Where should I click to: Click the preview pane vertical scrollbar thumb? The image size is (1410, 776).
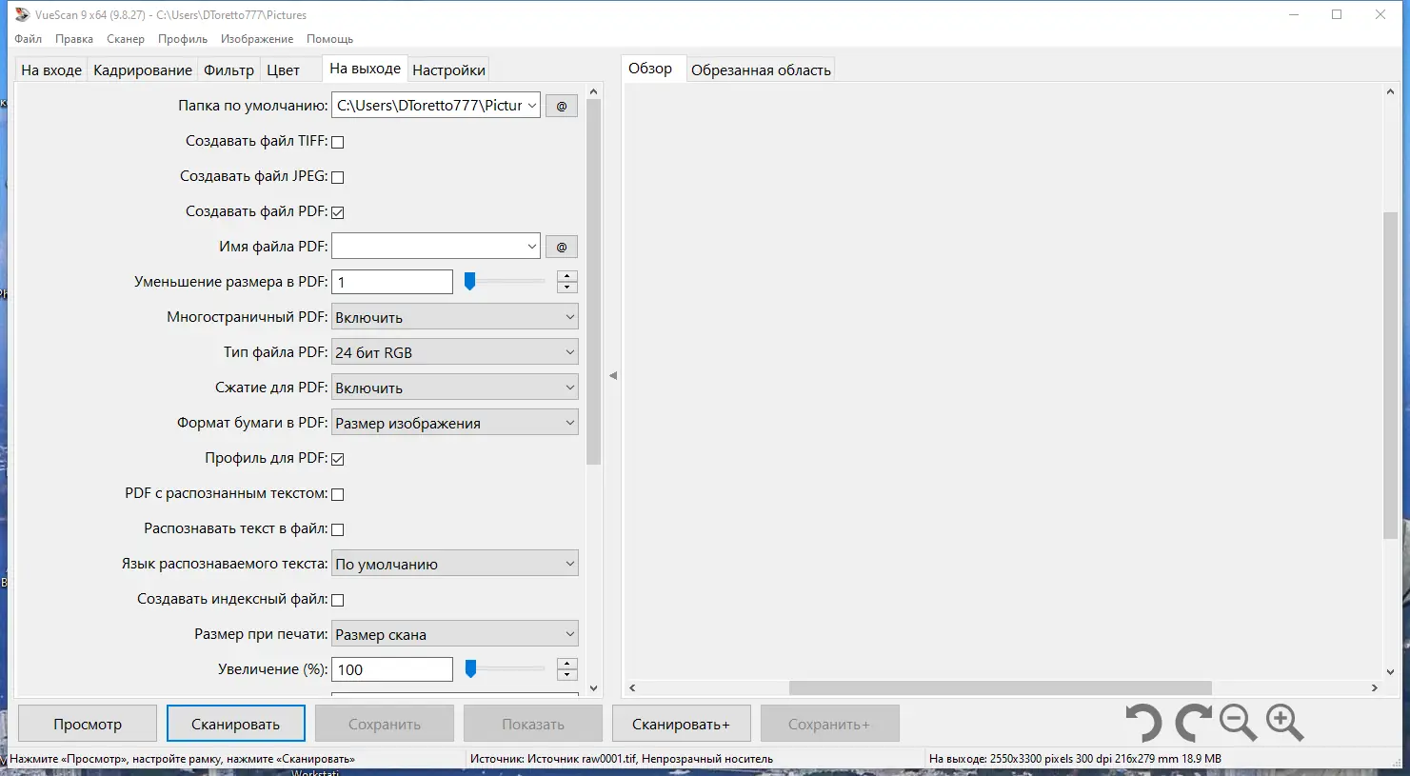point(1390,376)
